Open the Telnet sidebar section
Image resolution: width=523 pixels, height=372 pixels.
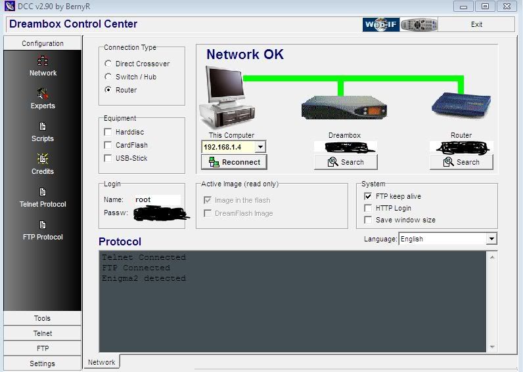42,333
